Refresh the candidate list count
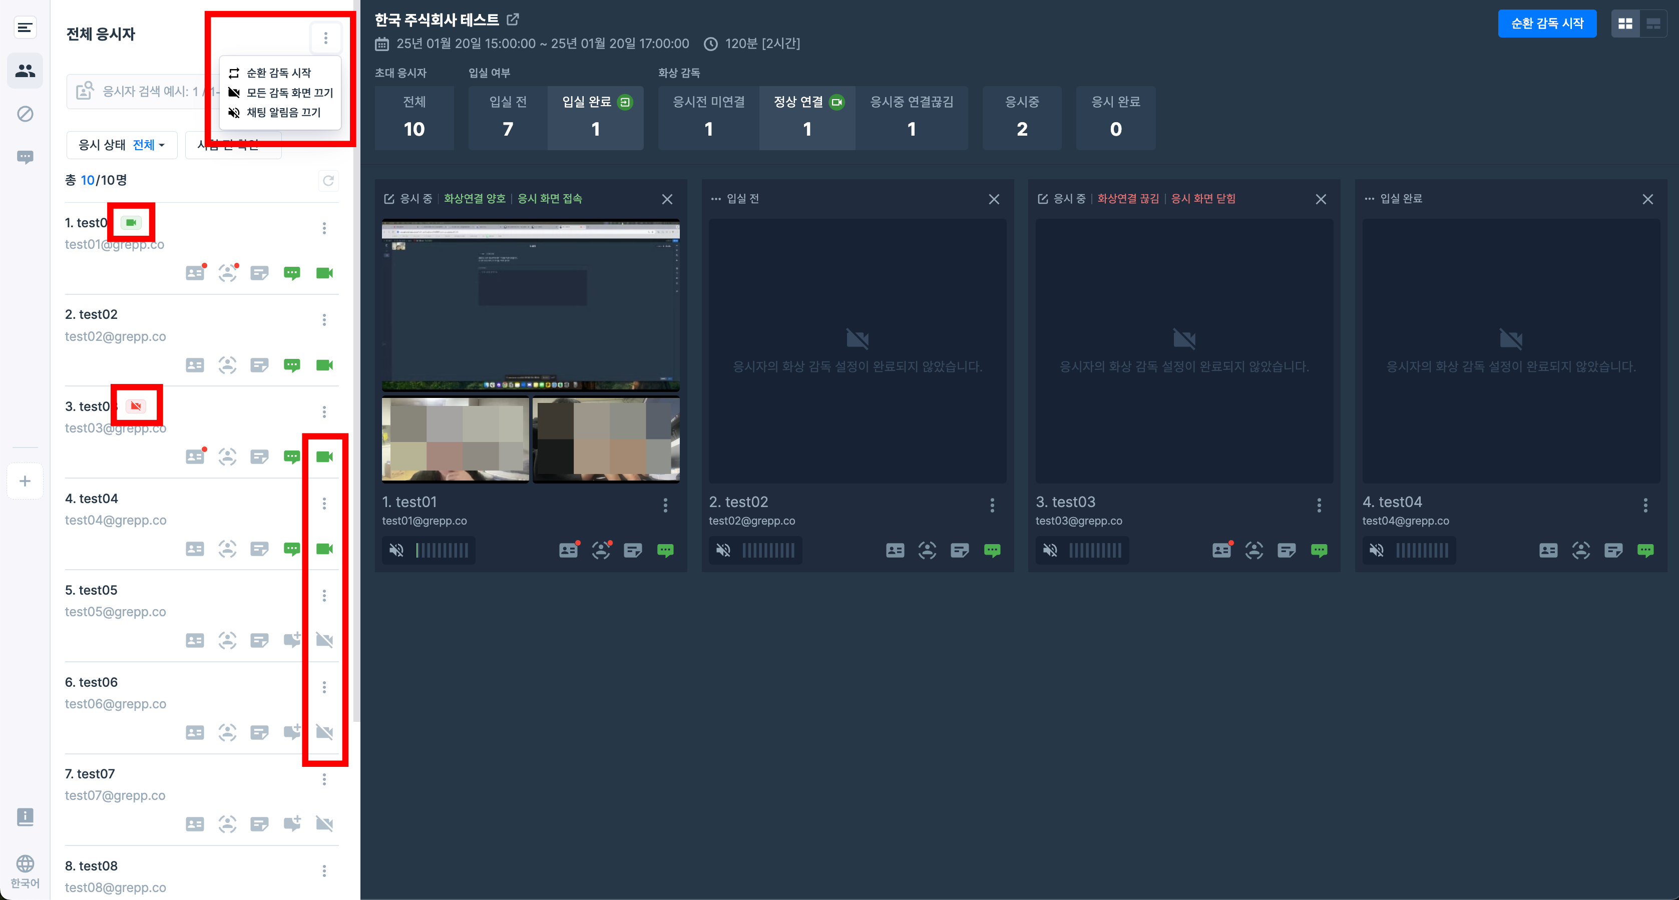 pyautogui.click(x=328, y=181)
